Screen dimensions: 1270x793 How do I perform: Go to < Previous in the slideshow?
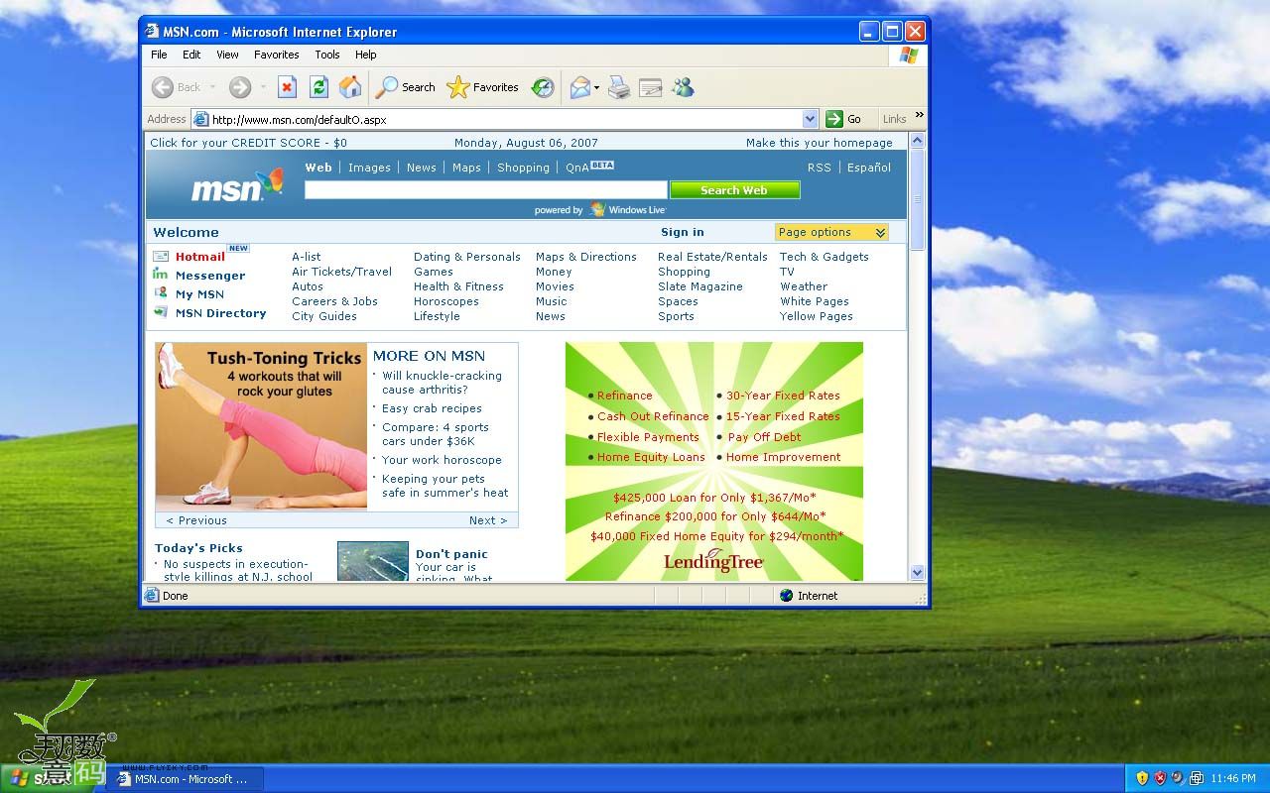[x=196, y=520]
